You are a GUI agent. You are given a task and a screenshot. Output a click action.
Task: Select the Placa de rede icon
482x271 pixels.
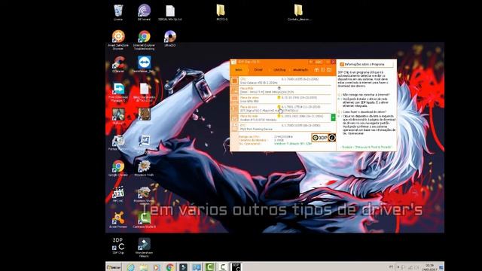(234, 118)
